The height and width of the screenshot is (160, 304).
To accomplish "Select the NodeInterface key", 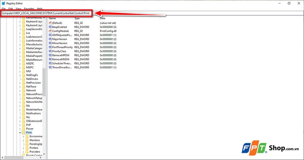I will pyautogui.click(x=34, y=110).
